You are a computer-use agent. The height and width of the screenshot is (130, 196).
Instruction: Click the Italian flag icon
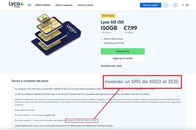coord(187,5)
